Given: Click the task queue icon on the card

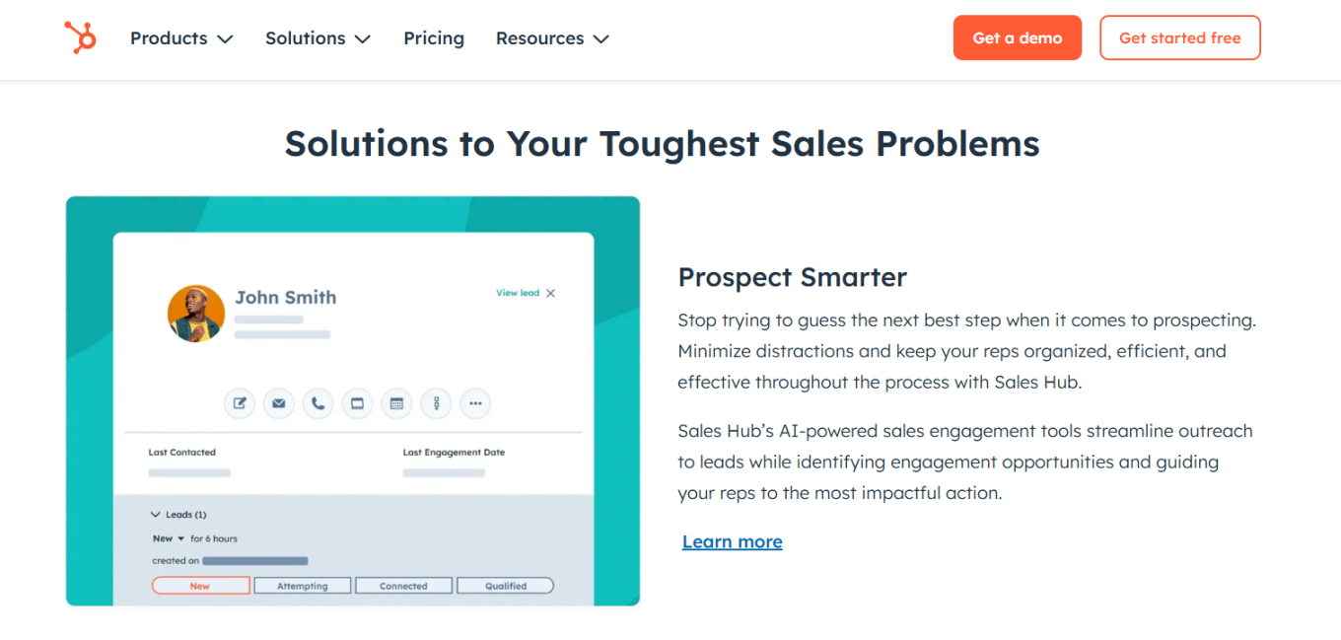Looking at the screenshot, I should pos(436,403).
